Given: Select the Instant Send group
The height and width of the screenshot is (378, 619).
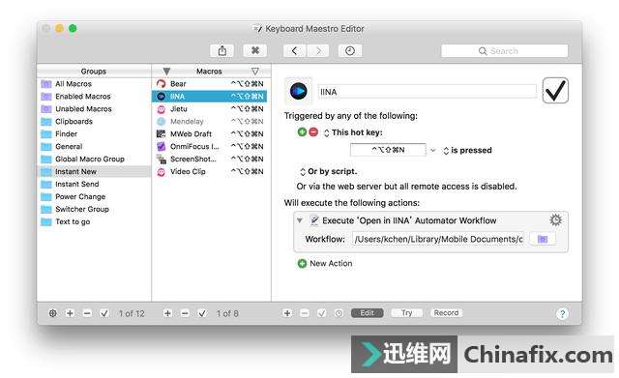Looking at the screenshot, I should click(x=94, y=185).
